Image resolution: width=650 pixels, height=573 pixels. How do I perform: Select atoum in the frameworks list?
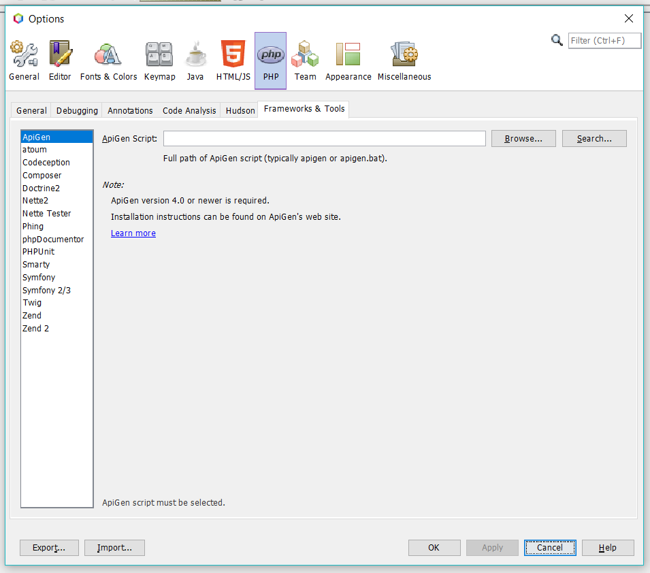(56, 150)
